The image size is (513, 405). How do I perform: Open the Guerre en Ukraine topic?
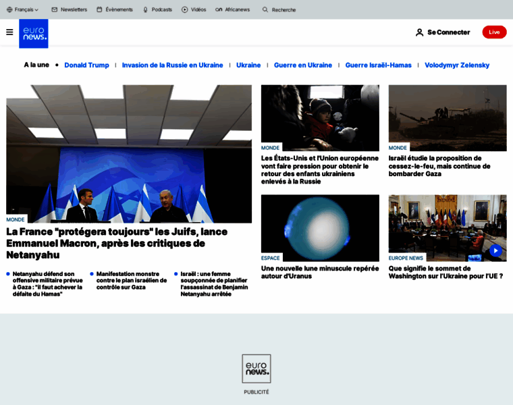pos(303,65)
